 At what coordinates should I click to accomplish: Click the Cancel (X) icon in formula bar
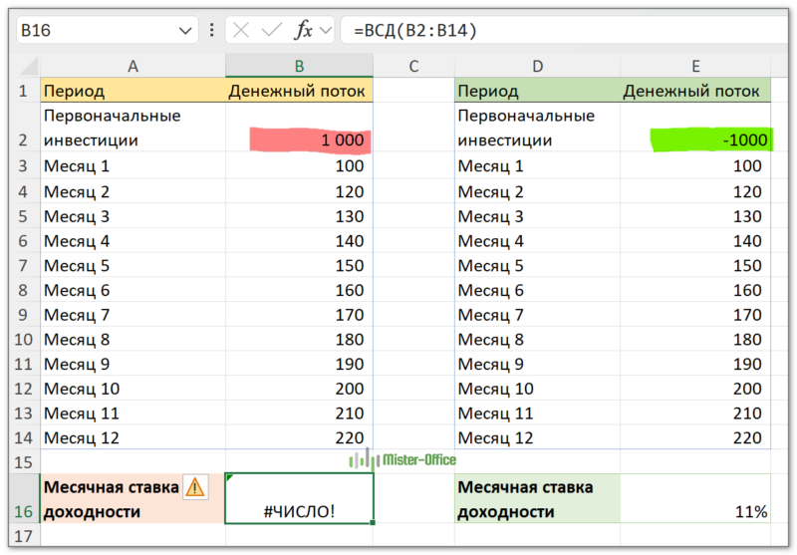point(241,31)
